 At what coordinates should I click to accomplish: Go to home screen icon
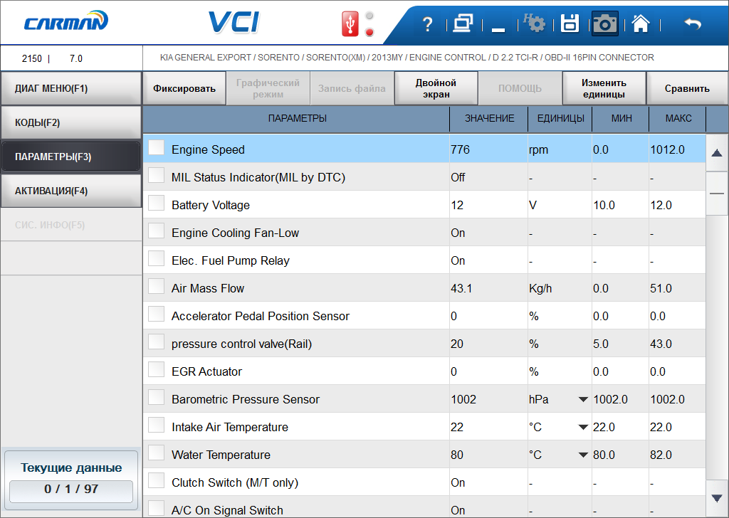641,23
